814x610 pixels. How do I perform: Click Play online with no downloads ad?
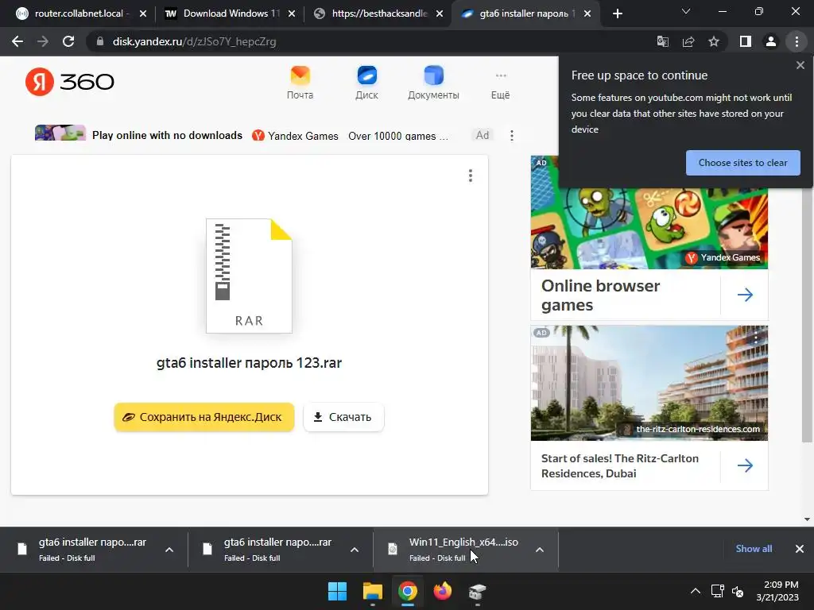coord(167,135)
